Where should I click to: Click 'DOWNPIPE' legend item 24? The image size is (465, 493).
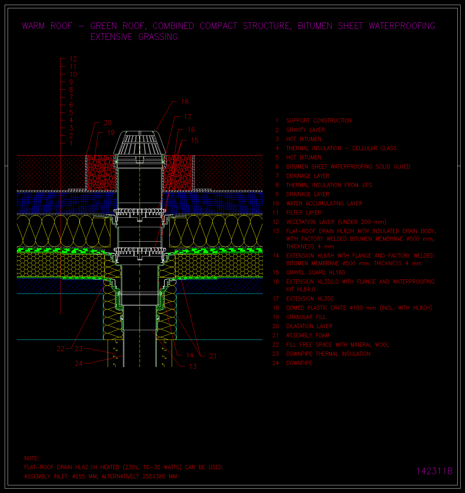(x=299, y=363)
